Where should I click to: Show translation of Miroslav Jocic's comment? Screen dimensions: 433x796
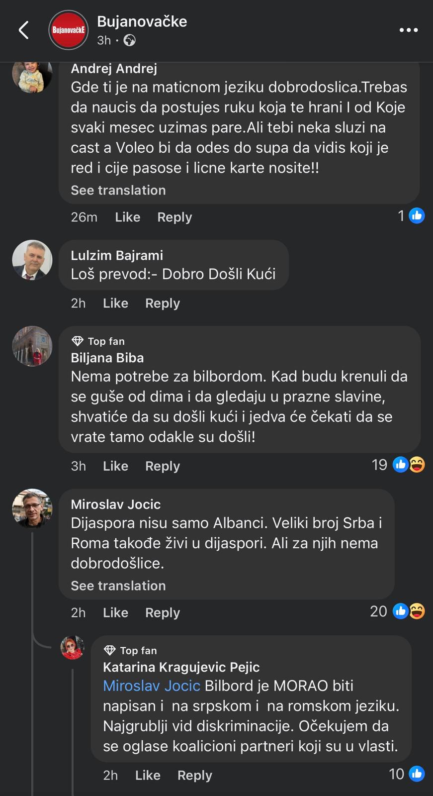pos(118,586)
